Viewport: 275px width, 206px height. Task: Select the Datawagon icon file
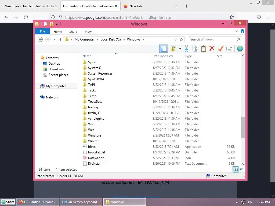(x=96, y=158)
